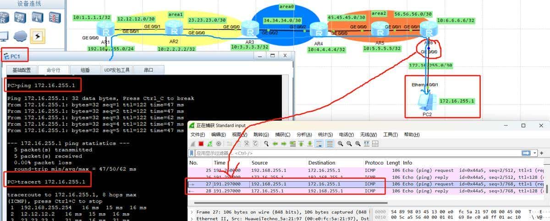
Task: Reset Wireshark text to normal size
Action: (358, 144)
